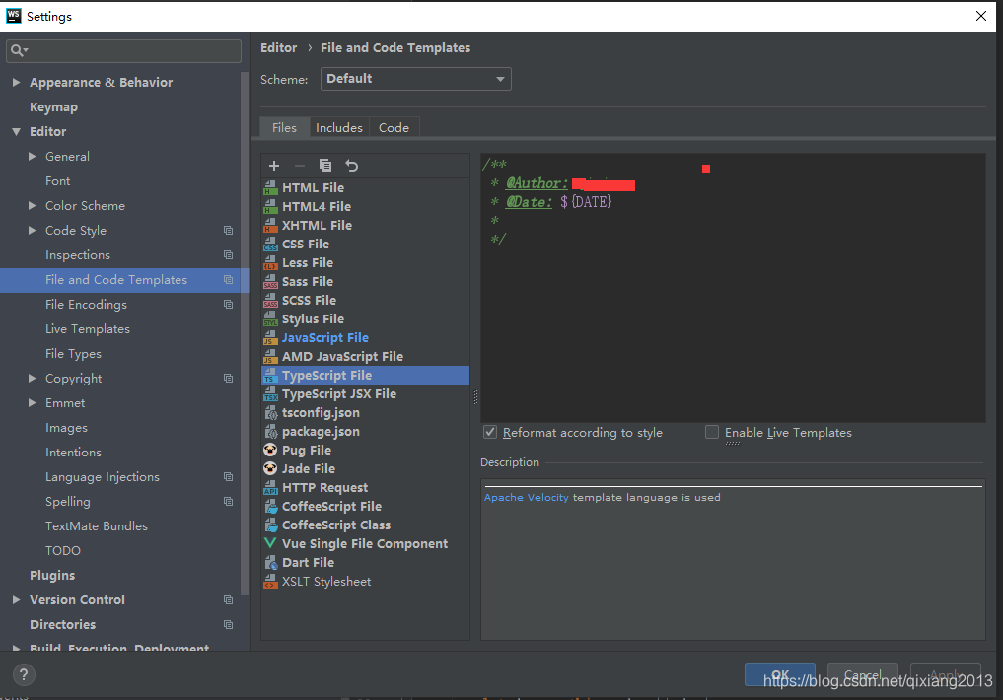Image resolution: width=1003 pixels, height=700 pixels.
Task: Collapse the Editor tree section
Action: coord(16,132)
